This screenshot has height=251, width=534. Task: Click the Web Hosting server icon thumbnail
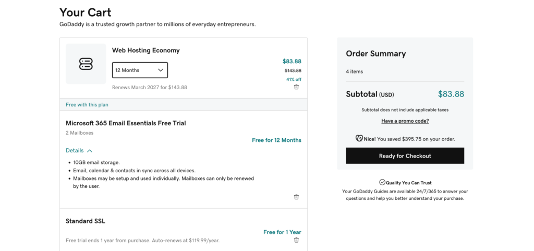pyautogui.click(x=86, y=64)
